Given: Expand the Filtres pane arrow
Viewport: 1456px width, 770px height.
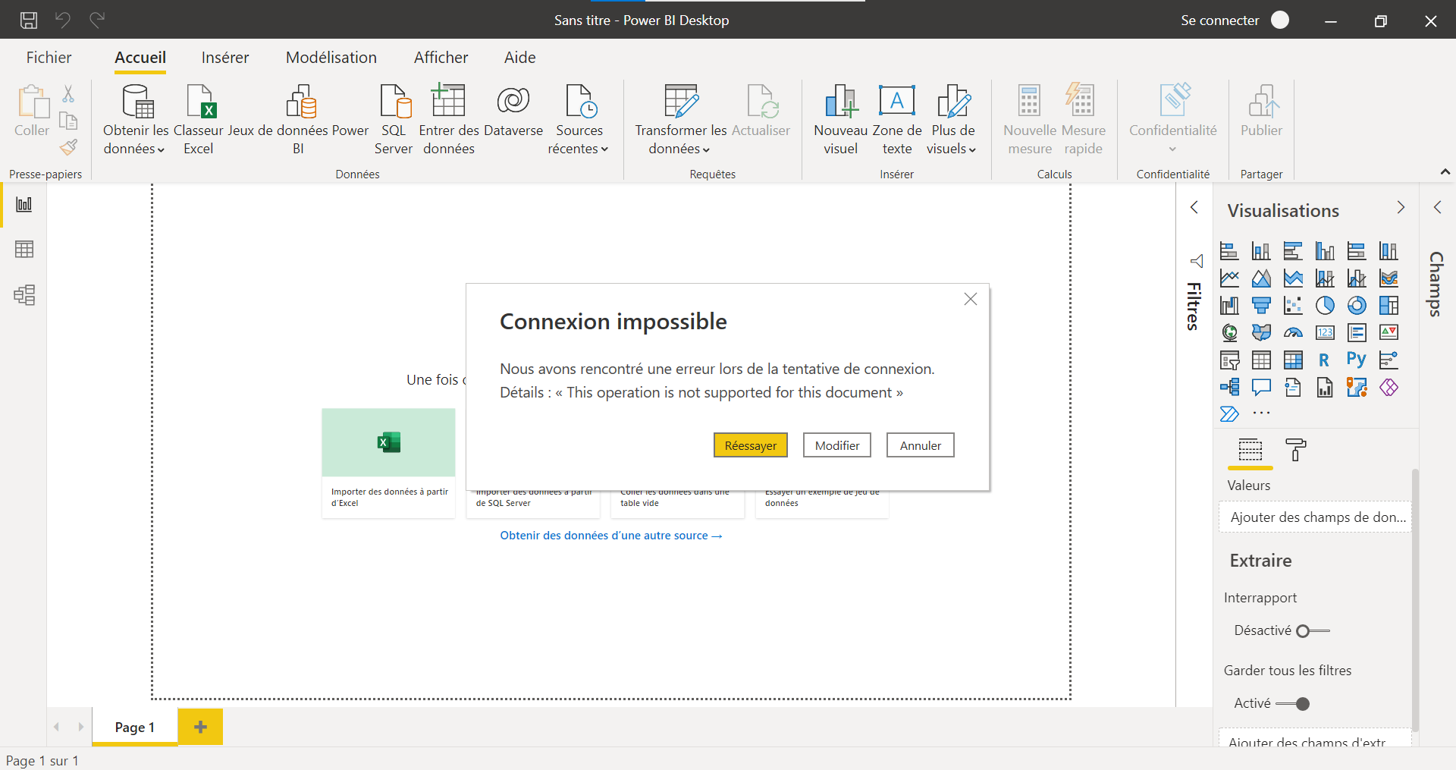Looking at the screenshot, I should pyautogui.click(x=1194, y=207).
